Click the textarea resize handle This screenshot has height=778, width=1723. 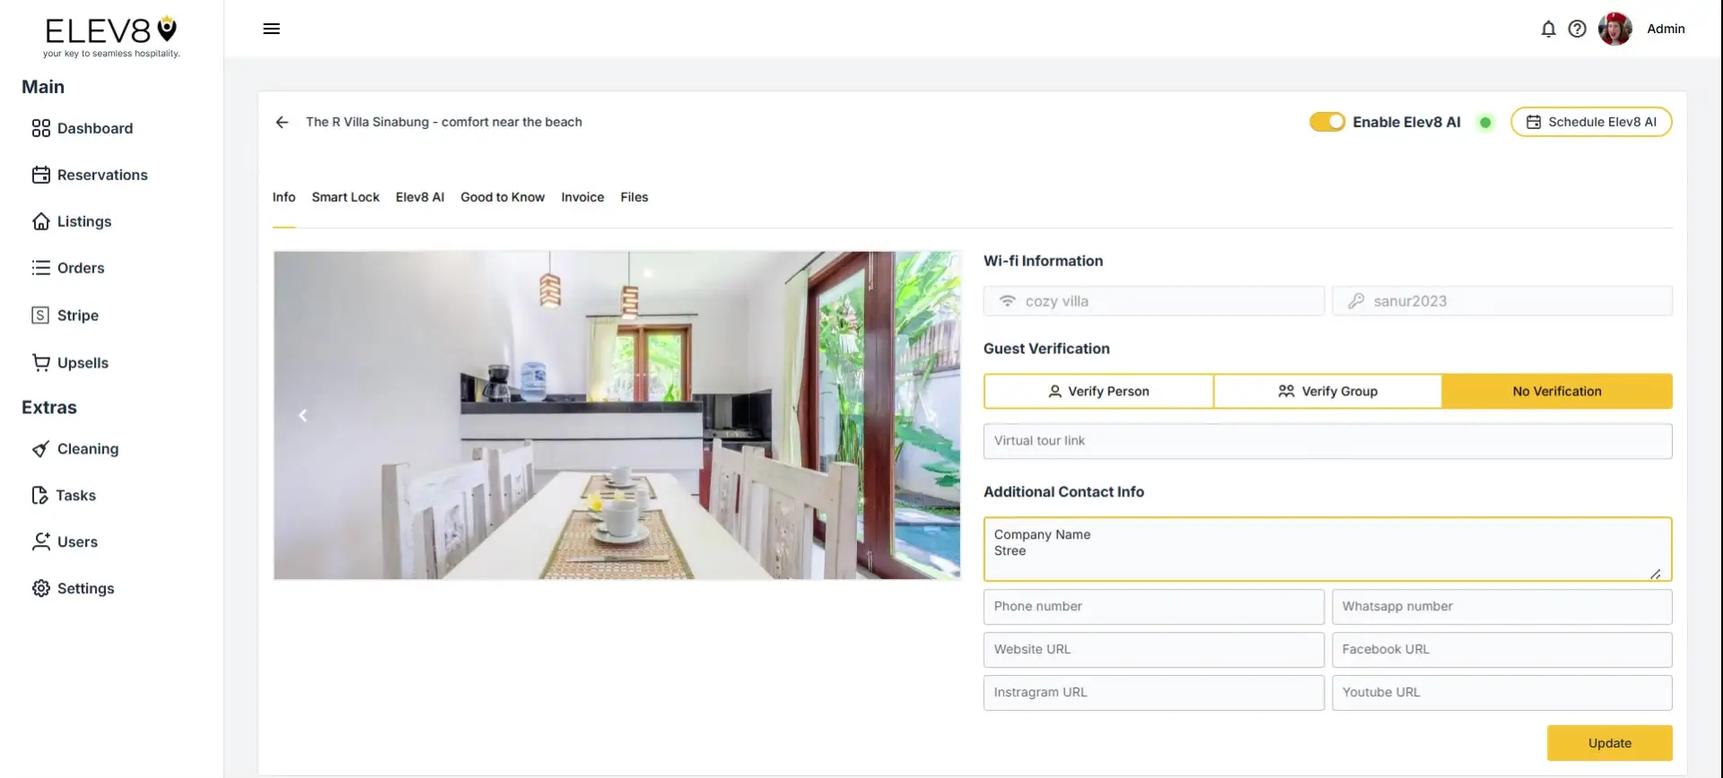(1655, 574)
